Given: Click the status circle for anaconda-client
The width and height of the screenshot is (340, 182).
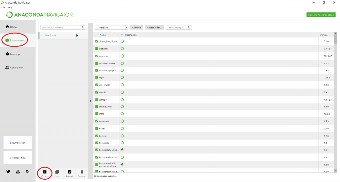Looking at the screenshot, I should (122, 63).
